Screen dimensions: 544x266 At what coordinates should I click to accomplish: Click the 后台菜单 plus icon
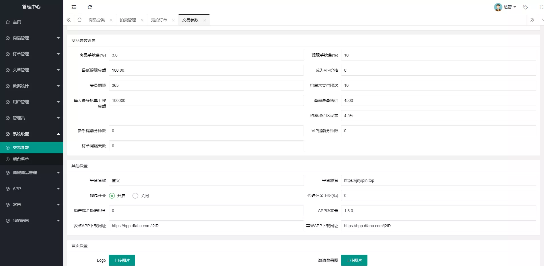pos(8,159)
